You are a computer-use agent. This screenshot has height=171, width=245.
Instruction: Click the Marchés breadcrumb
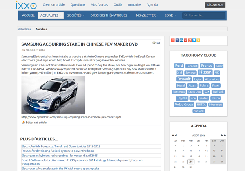pyautogui.click(x=41, y=29)
